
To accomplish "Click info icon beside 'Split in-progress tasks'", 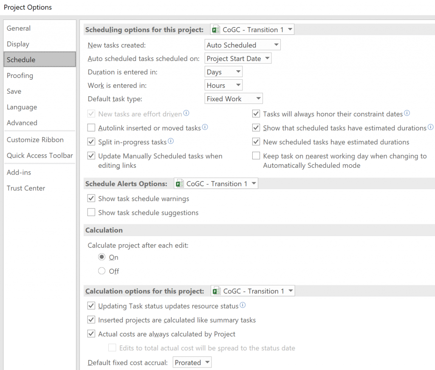I will coord(171,141).
